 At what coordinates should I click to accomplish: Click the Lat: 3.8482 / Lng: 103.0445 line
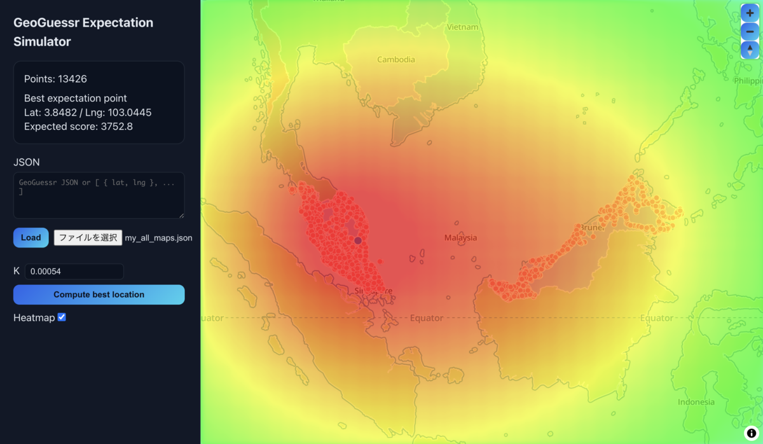click(x=88, y=113)
